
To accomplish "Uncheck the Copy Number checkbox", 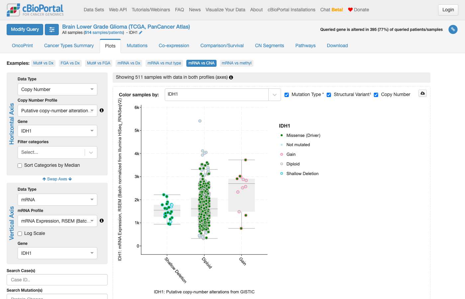I will pyautogui.click(x=376, y=95).
